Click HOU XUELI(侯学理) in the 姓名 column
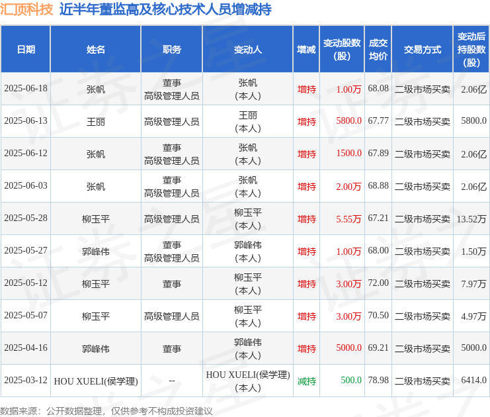This screenshot has width=490, height=417. tap(96, 381)
